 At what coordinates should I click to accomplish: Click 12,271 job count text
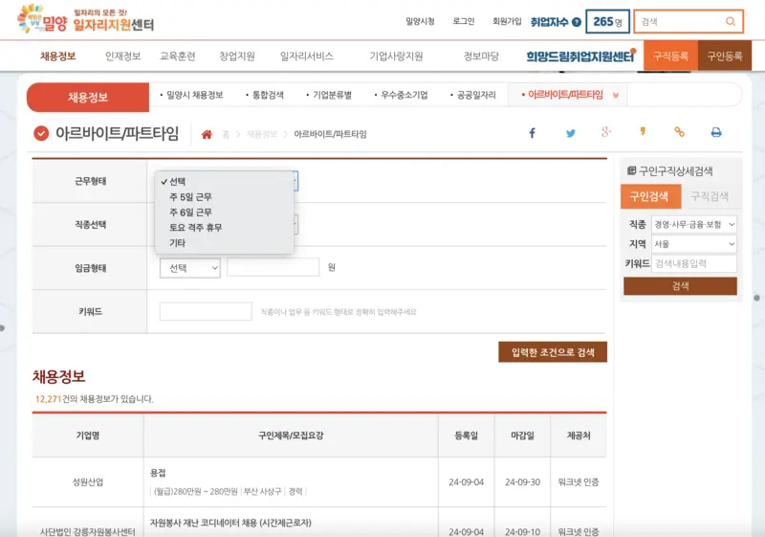click(49, 399)
